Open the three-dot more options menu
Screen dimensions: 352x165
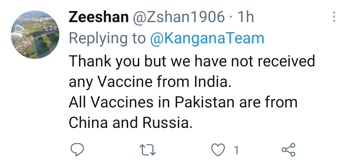[x=334, y=17]
